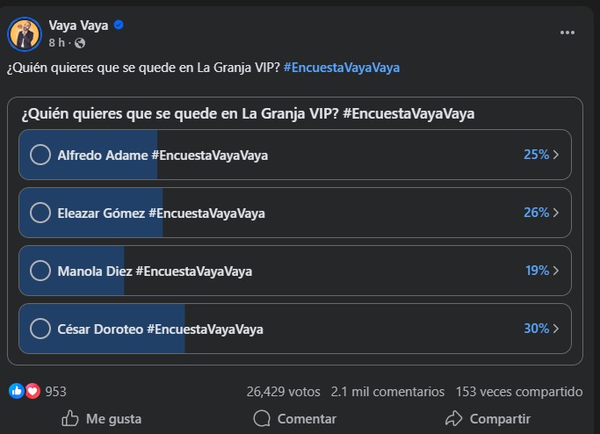Open voters chevron for César Doroteo 30%
Image resolution: width=600 pixels, height=434 pixels.
coord(556,329)
